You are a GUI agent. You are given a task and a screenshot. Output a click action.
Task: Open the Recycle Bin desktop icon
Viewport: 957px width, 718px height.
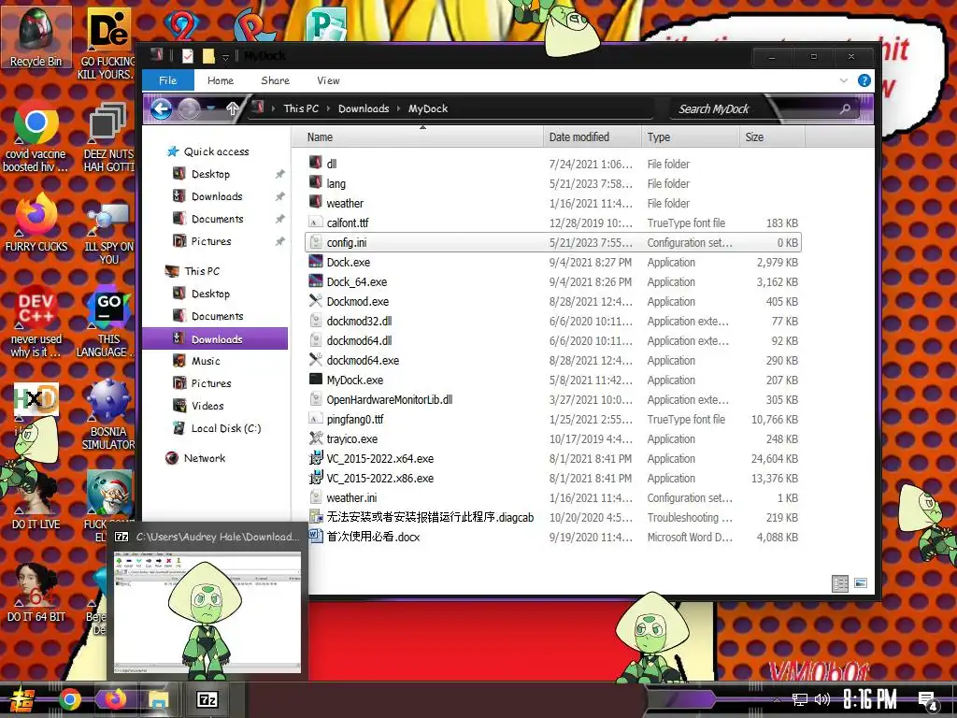click(36, 36)
